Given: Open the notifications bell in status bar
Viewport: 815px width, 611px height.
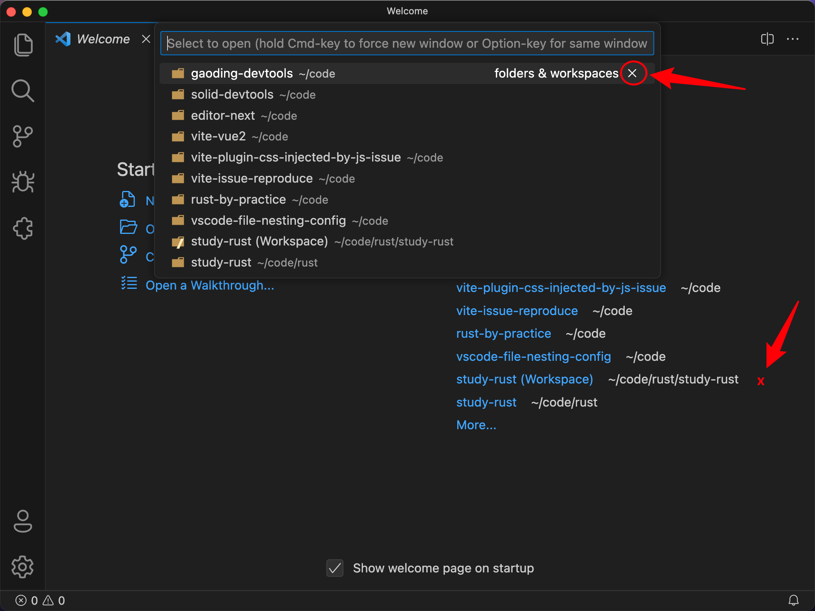Looking at the screenshot, I should pos(793,601).
